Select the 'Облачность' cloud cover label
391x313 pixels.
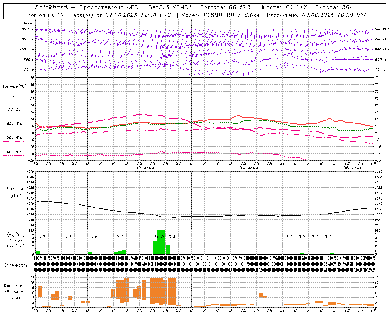click(16, 265)
